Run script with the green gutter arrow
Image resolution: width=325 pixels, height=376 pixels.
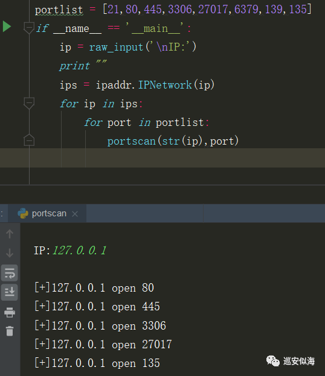coord(7,27)
